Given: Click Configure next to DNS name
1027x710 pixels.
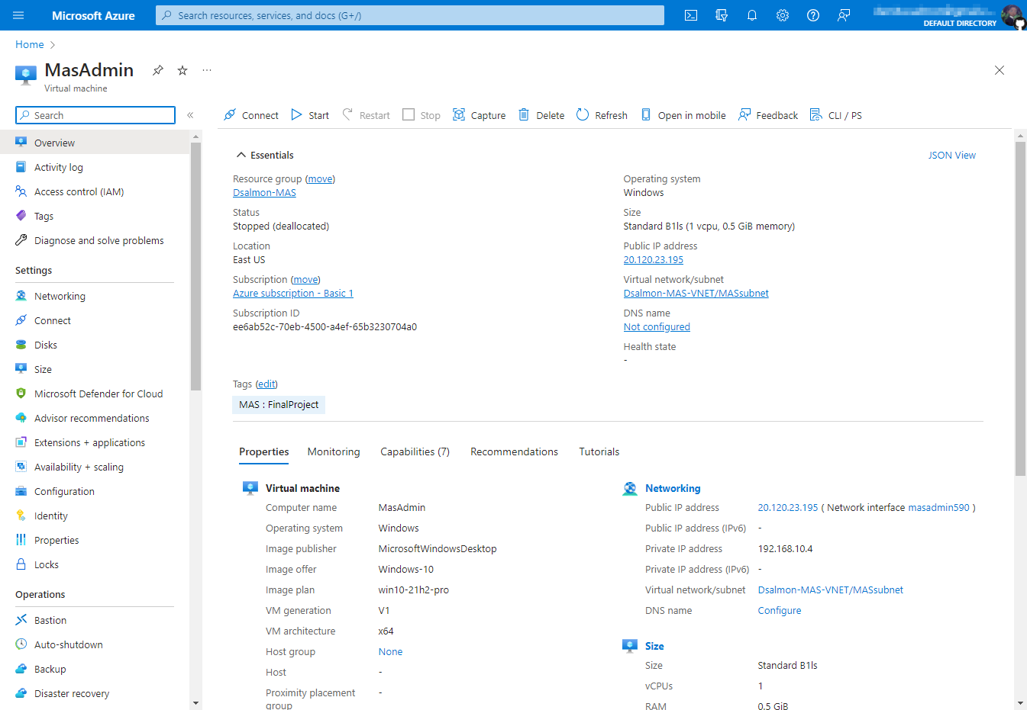Looking at the screenshot, I should tap(780, 611).
